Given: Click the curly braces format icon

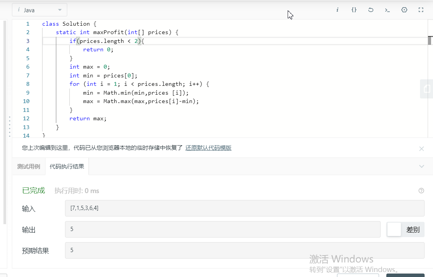Looking at the screenshot, I should click(x=354, y=10).
